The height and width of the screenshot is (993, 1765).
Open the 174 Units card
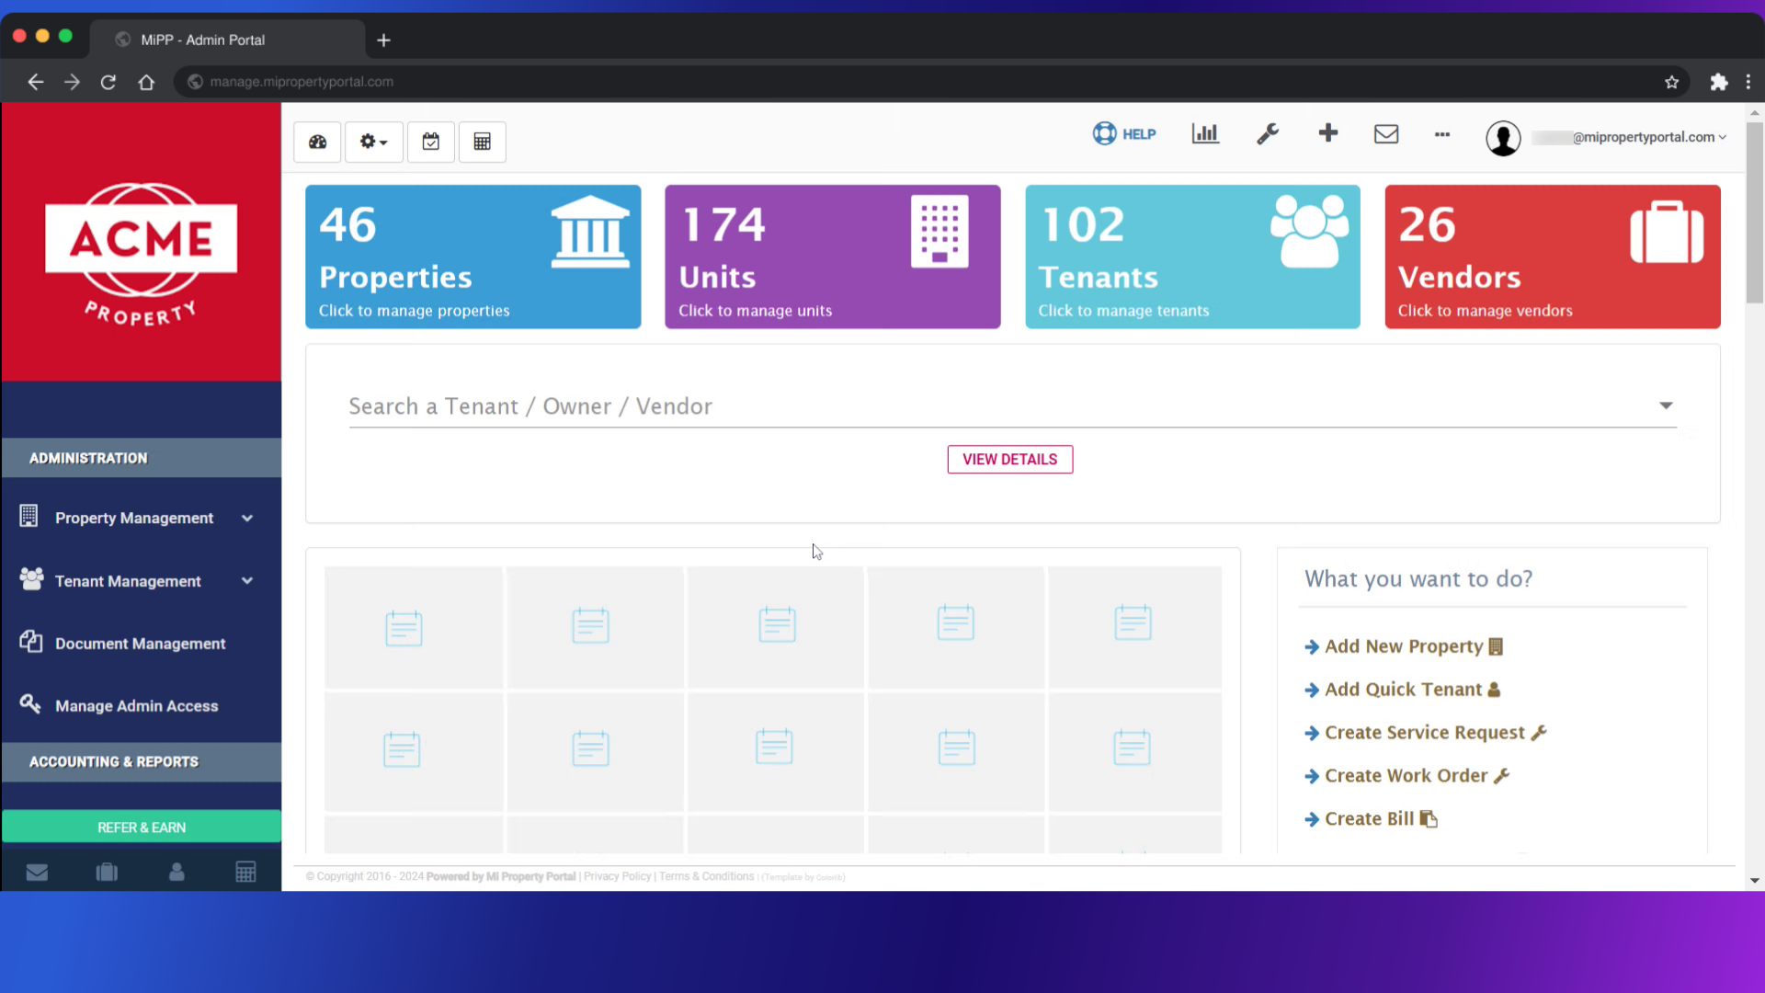click(x=832, y=257)
